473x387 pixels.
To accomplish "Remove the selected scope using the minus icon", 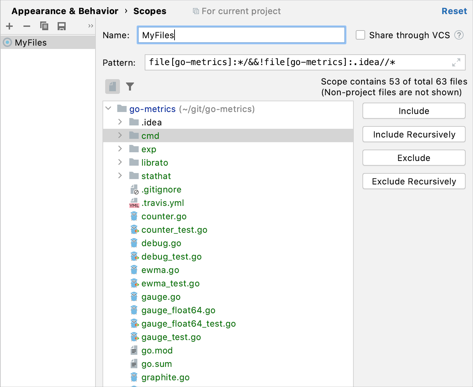I will tap(26, 26).
